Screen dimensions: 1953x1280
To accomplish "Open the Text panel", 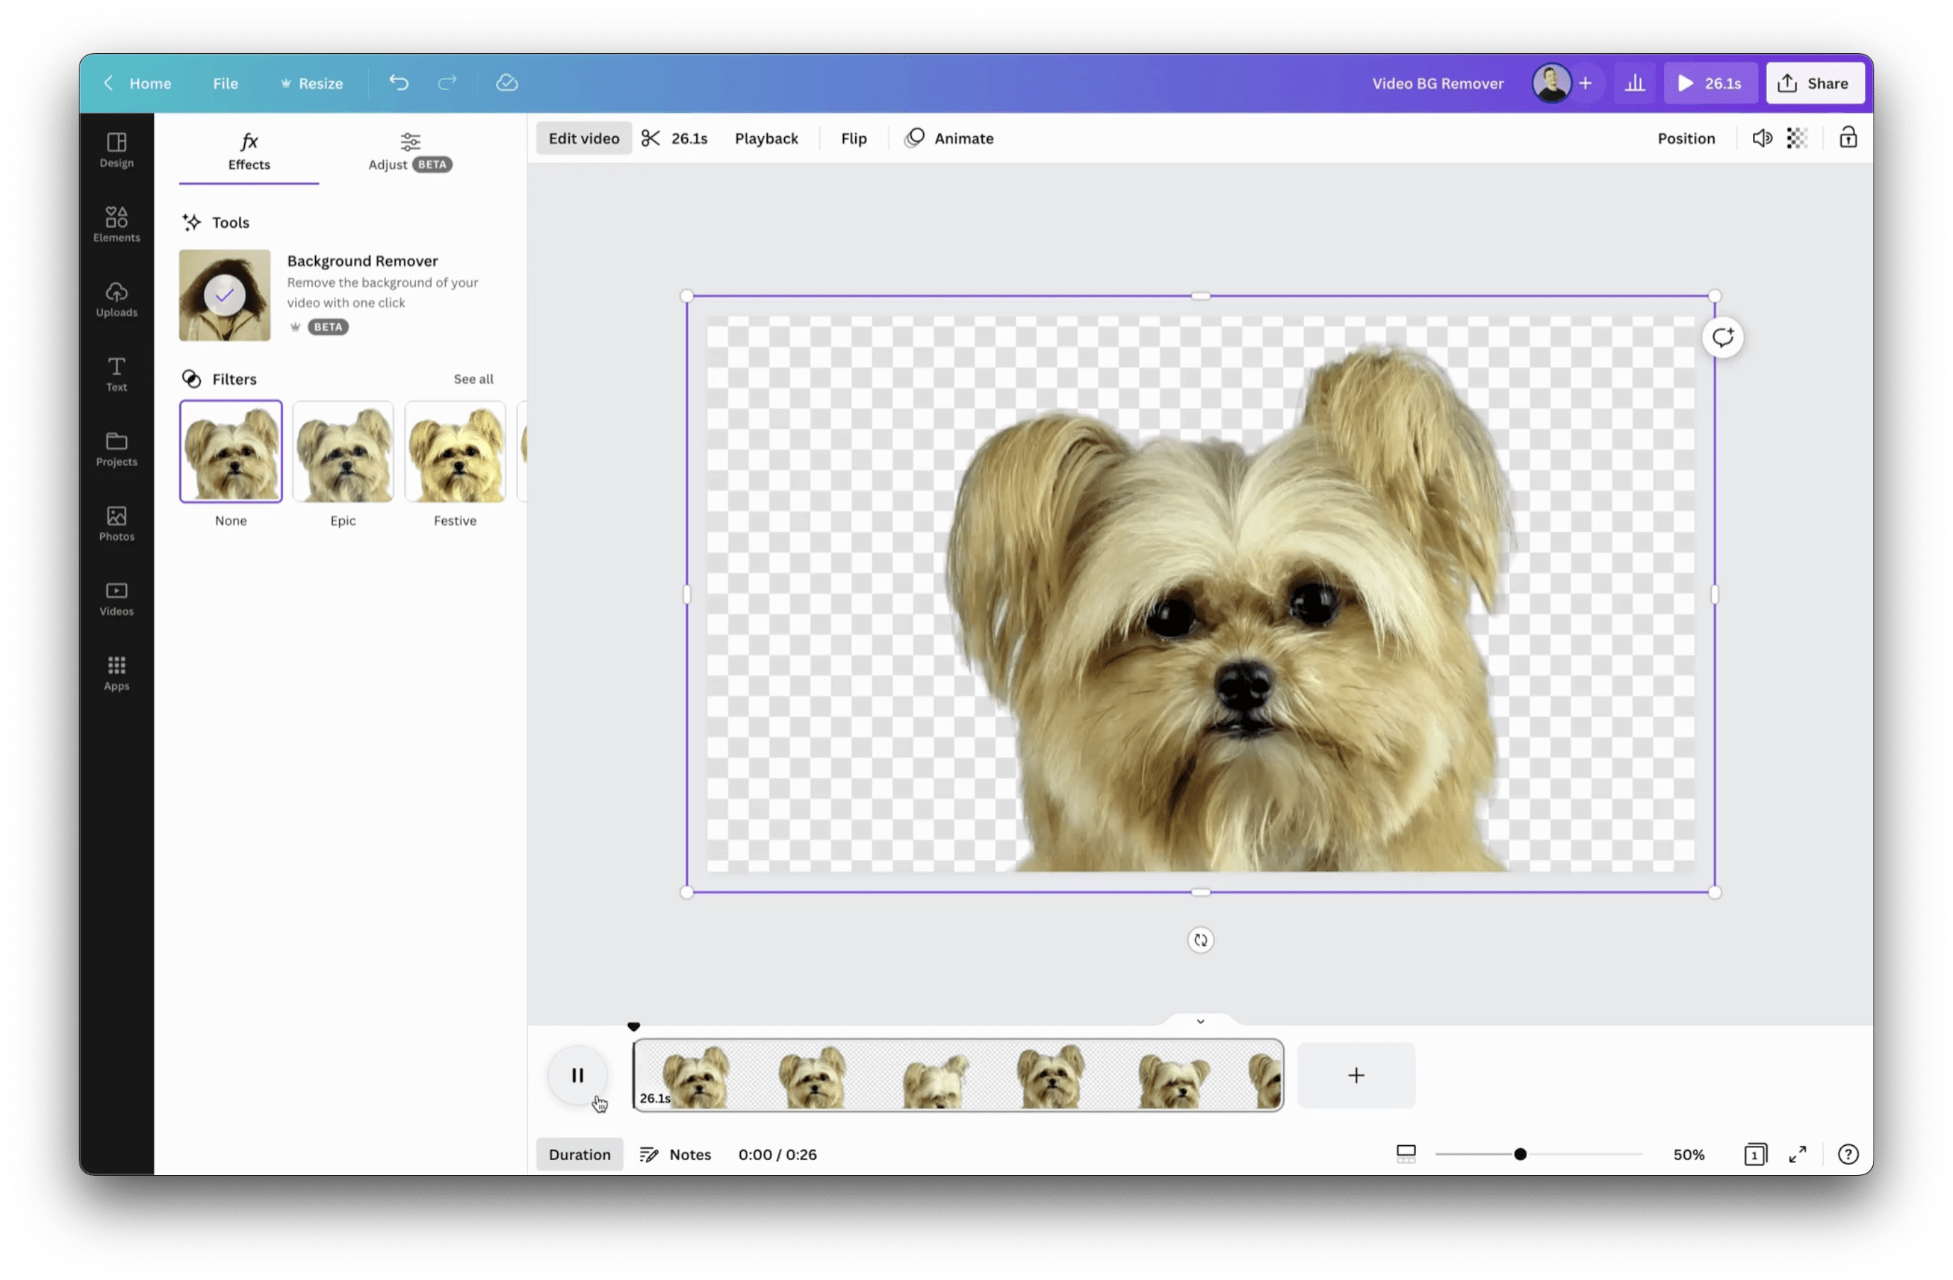I will (116, 374).
